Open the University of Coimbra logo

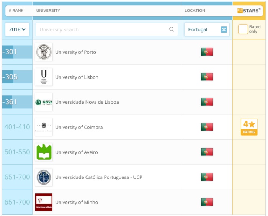44,127
